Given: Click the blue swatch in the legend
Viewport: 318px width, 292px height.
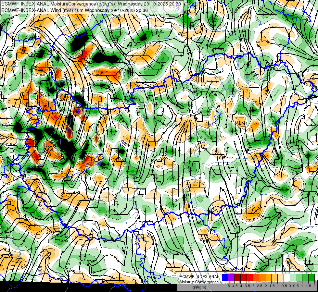Looking at the screenshot, I should coord(225,277).
